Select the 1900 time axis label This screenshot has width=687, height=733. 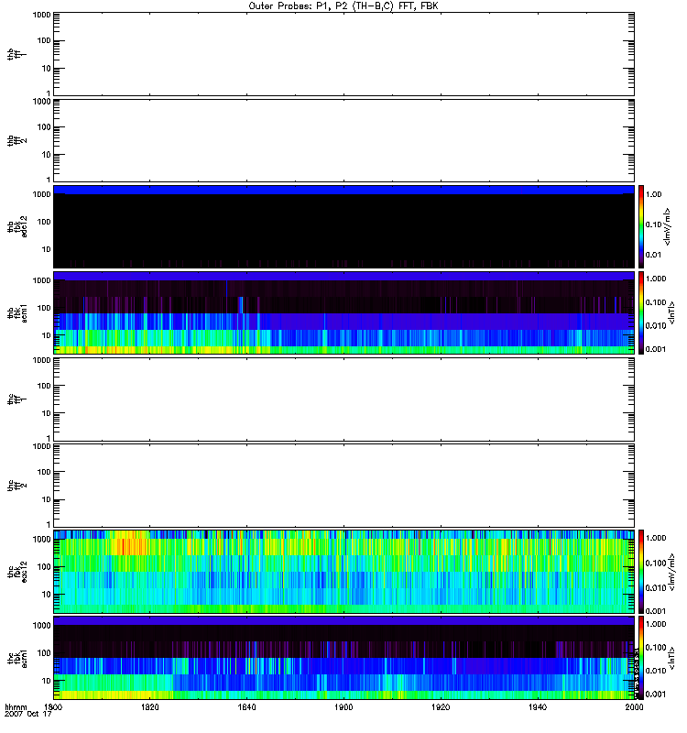343,708
